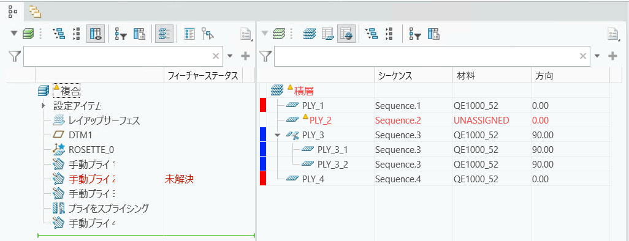Select the PLY_3_2 child ply icon
This screenshot has height=241, width=629.
pos(307,164)
